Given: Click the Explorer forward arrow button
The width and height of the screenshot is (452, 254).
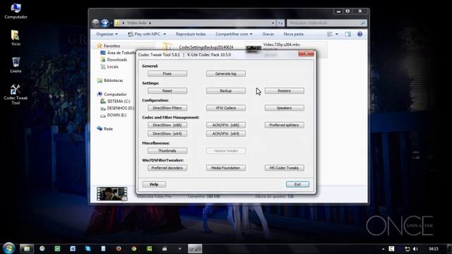Looking at the screenshot, I should (105, 23).
